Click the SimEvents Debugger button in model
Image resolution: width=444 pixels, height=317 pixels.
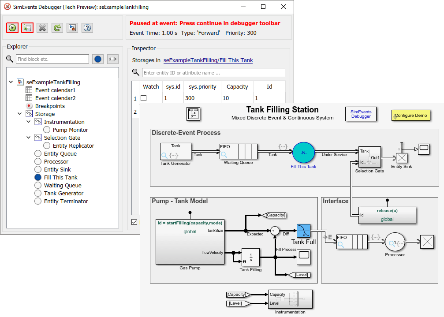click(x=361, y=114)
